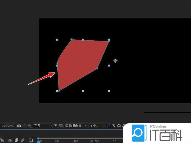Toggle the pixel aspect ratio correction icon
The width and height of the screenshot is (191, 143).
pos(108,126)
